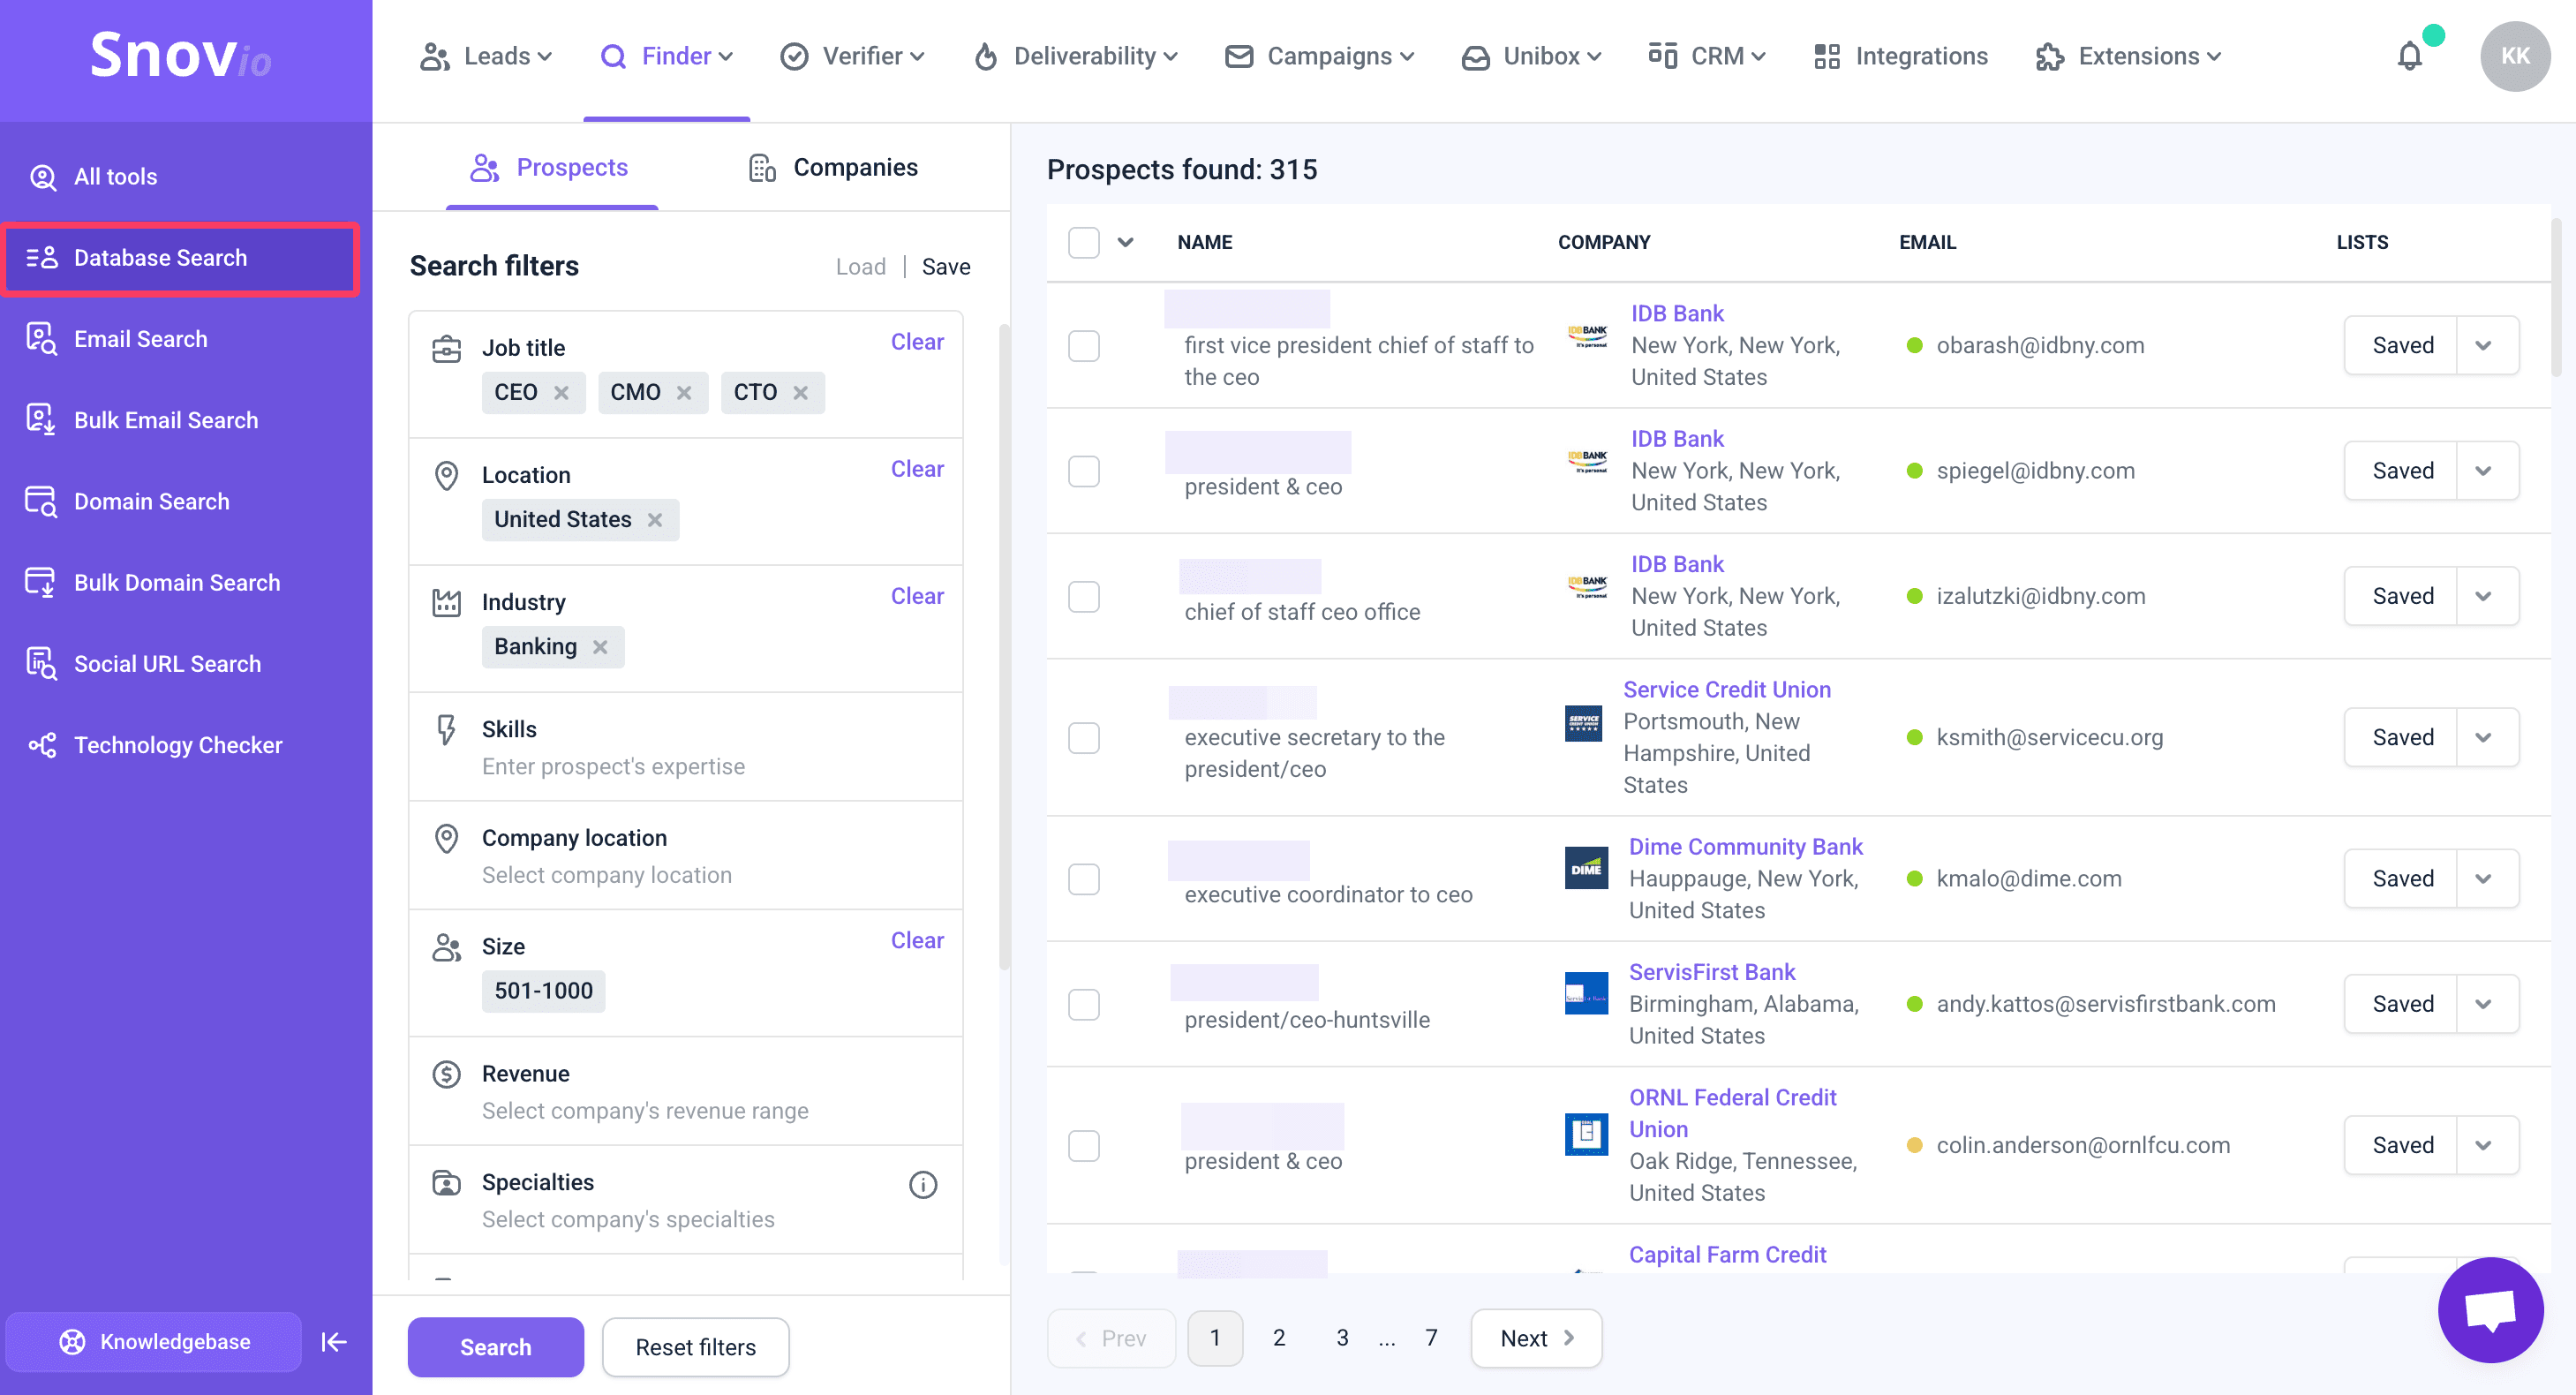Open Technology Checker from sidebar

[x=178, y=745]
